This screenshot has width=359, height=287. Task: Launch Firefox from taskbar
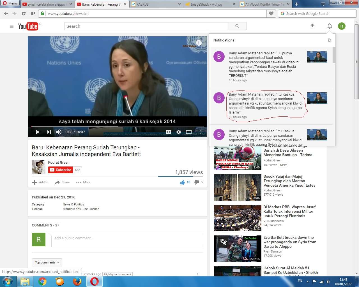(x=77, y=281)
